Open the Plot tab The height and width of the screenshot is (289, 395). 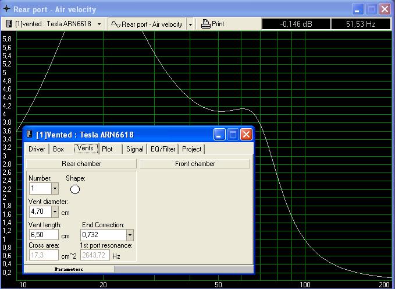[x=107, y=149]
